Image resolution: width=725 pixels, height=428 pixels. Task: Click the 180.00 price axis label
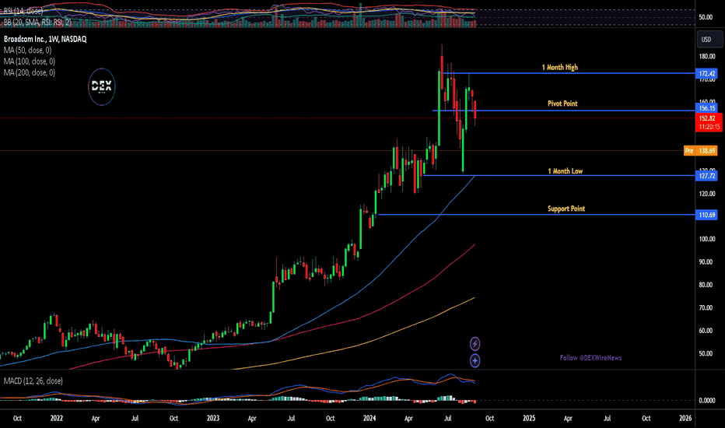coord(707,57)
